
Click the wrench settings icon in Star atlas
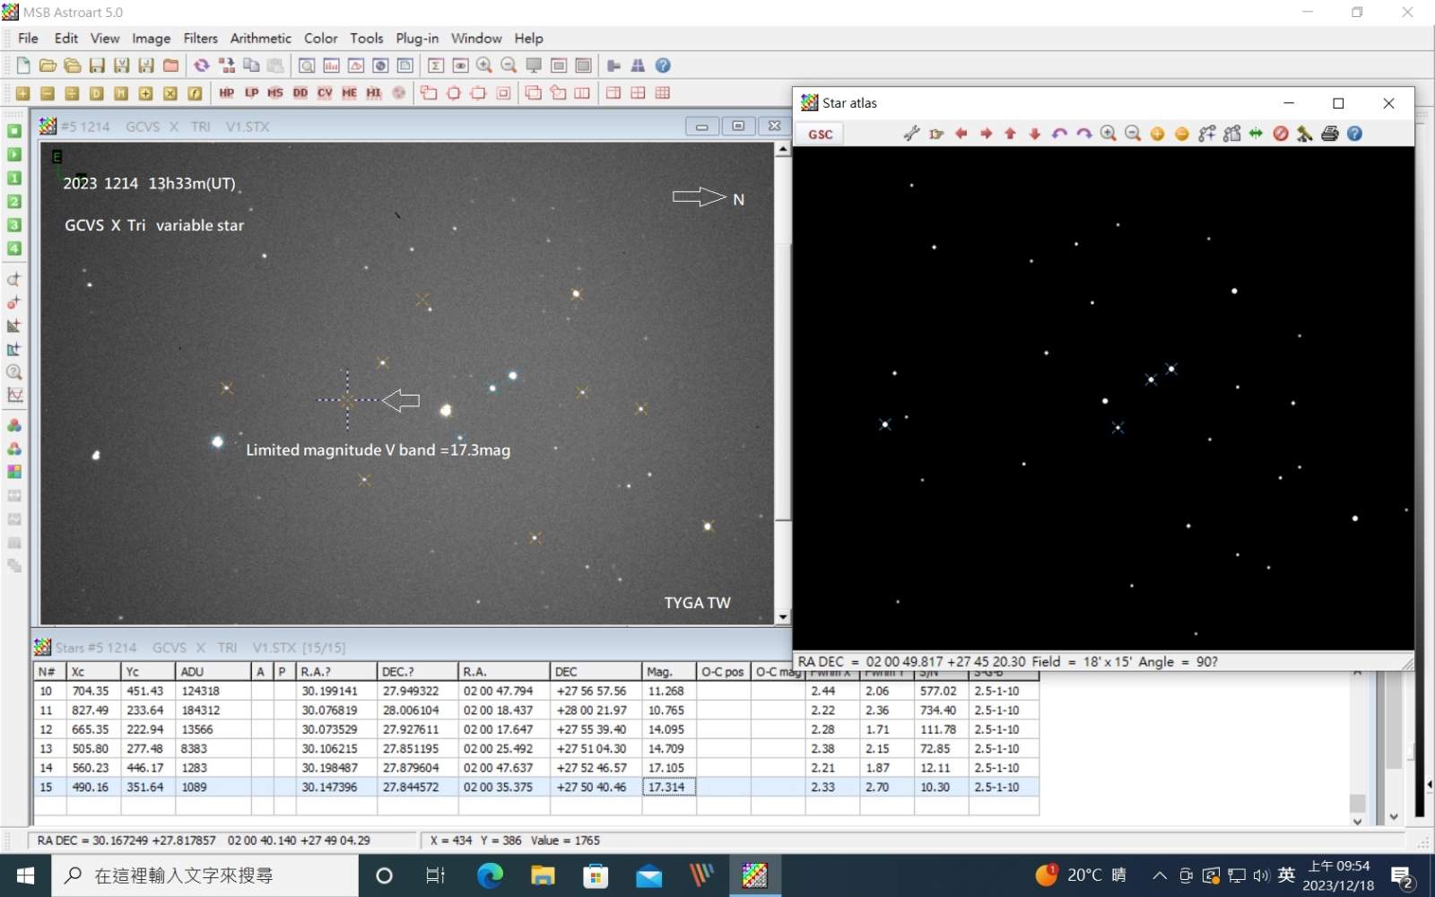click(x=911, y=134)
